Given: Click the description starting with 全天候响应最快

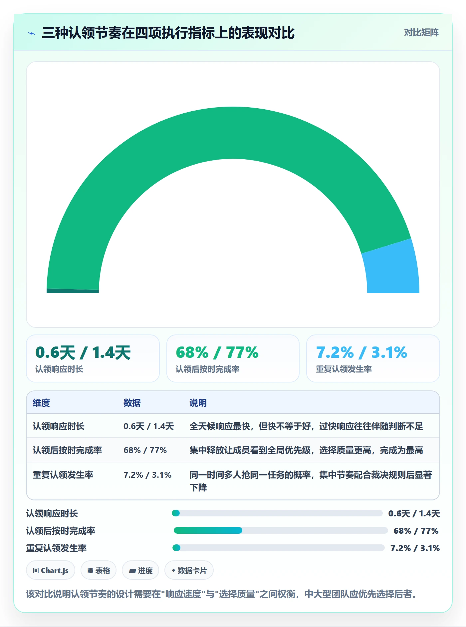Looking at the screenshot, I should (306, 426).
